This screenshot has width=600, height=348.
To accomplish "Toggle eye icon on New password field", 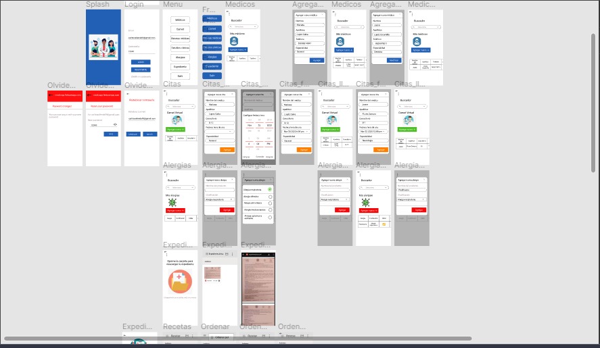I will pyautogui.click(x=115, y=124).
